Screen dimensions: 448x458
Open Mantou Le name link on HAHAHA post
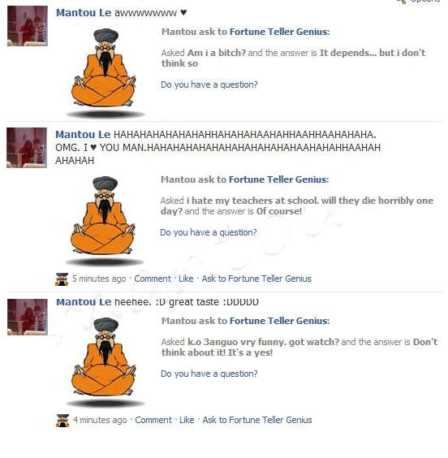(x=83, y=135)
